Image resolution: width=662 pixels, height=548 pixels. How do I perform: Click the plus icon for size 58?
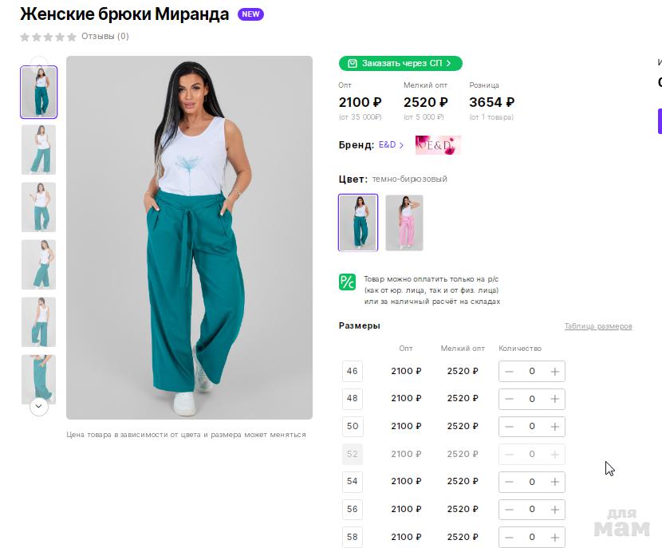pyautogui.click(x=555, y=537)
